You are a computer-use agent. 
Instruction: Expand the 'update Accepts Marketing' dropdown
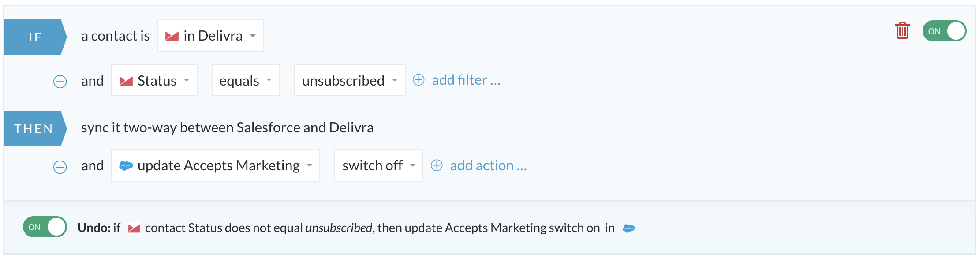(216, 165)
